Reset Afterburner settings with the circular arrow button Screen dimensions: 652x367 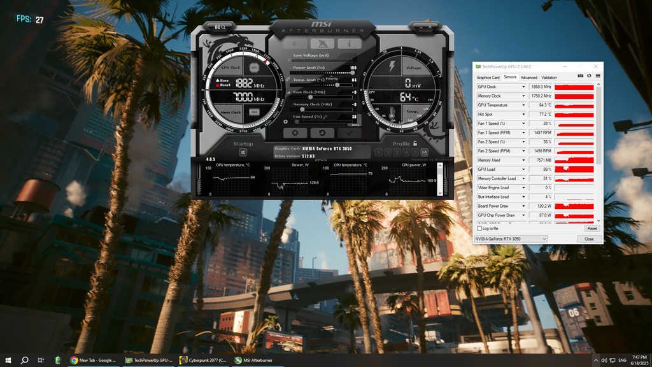(322, 133)
